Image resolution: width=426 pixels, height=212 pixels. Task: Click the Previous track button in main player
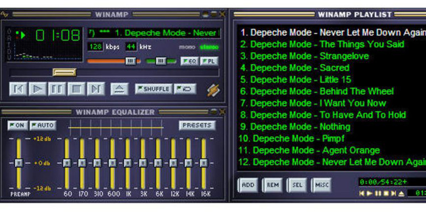(18, 89)
